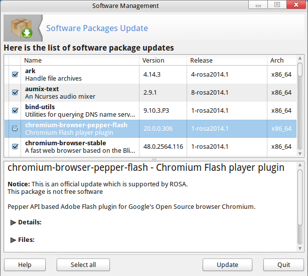
Task: Open Help for software updates
Action: click(25, 264)
